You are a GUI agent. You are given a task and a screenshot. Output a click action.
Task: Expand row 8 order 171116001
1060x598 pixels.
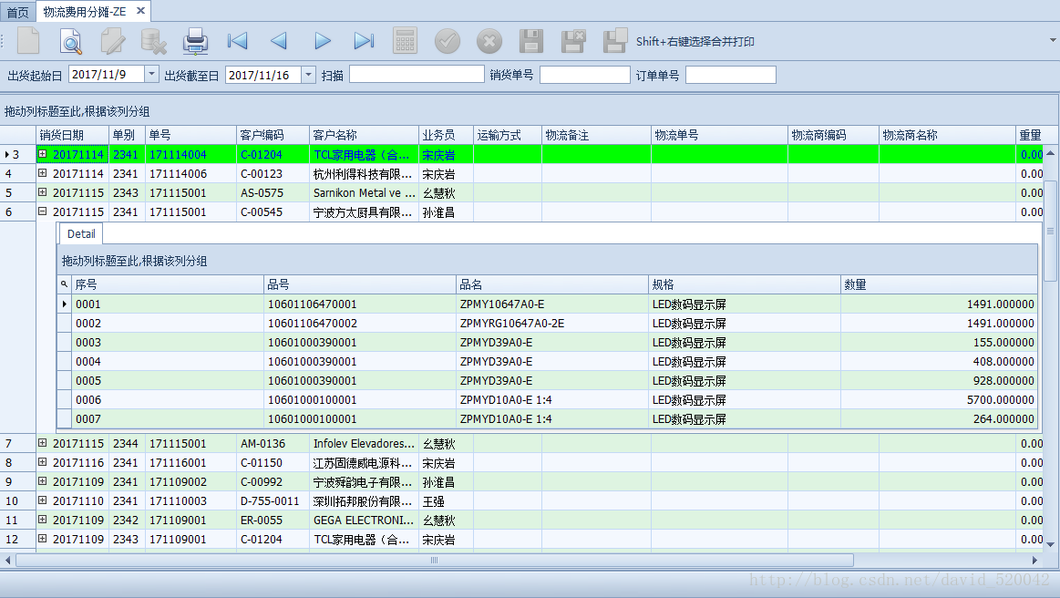click(43, 462)
